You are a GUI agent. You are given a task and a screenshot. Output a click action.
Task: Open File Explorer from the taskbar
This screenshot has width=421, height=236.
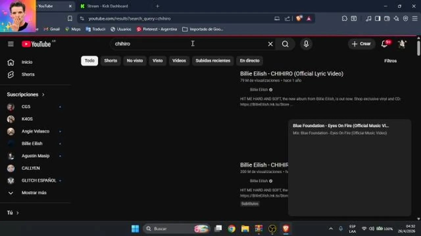245,229
